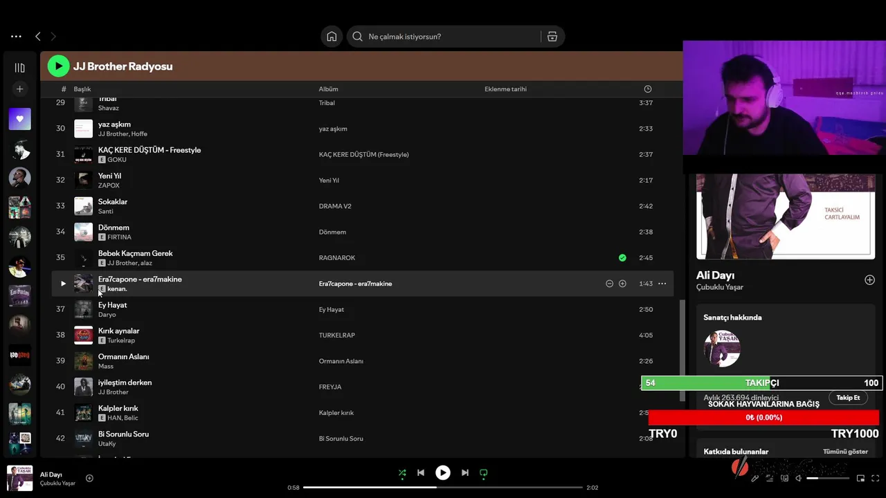Screen dimensions: 886x498
Task: Mute volume with speaker icon
Action: click(798, 478)
